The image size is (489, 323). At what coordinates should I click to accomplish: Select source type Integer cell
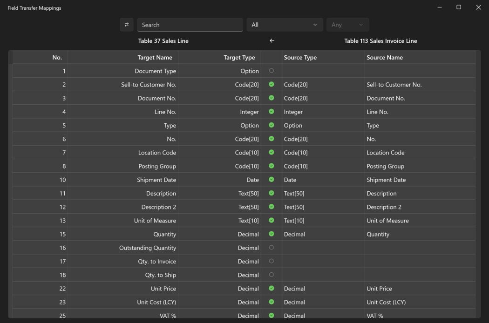[x=323, y=112]
